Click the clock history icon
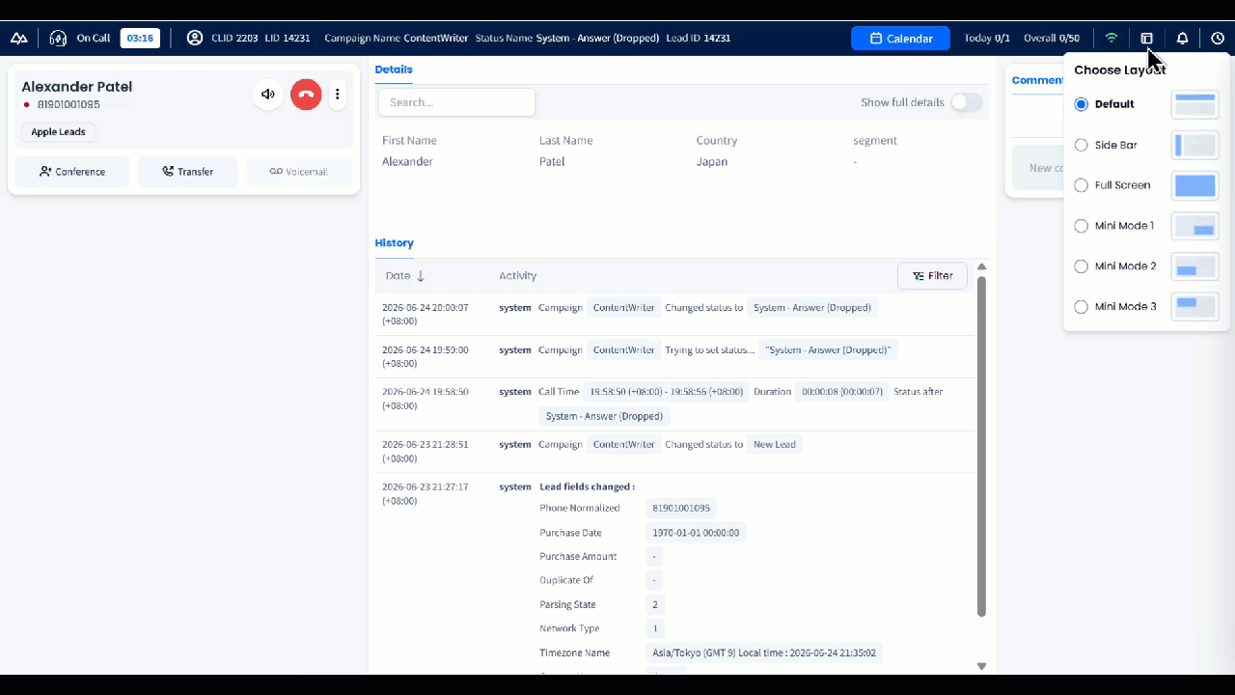The height and width of the screenshot is (695, 1235). (x=1218, y=39)
